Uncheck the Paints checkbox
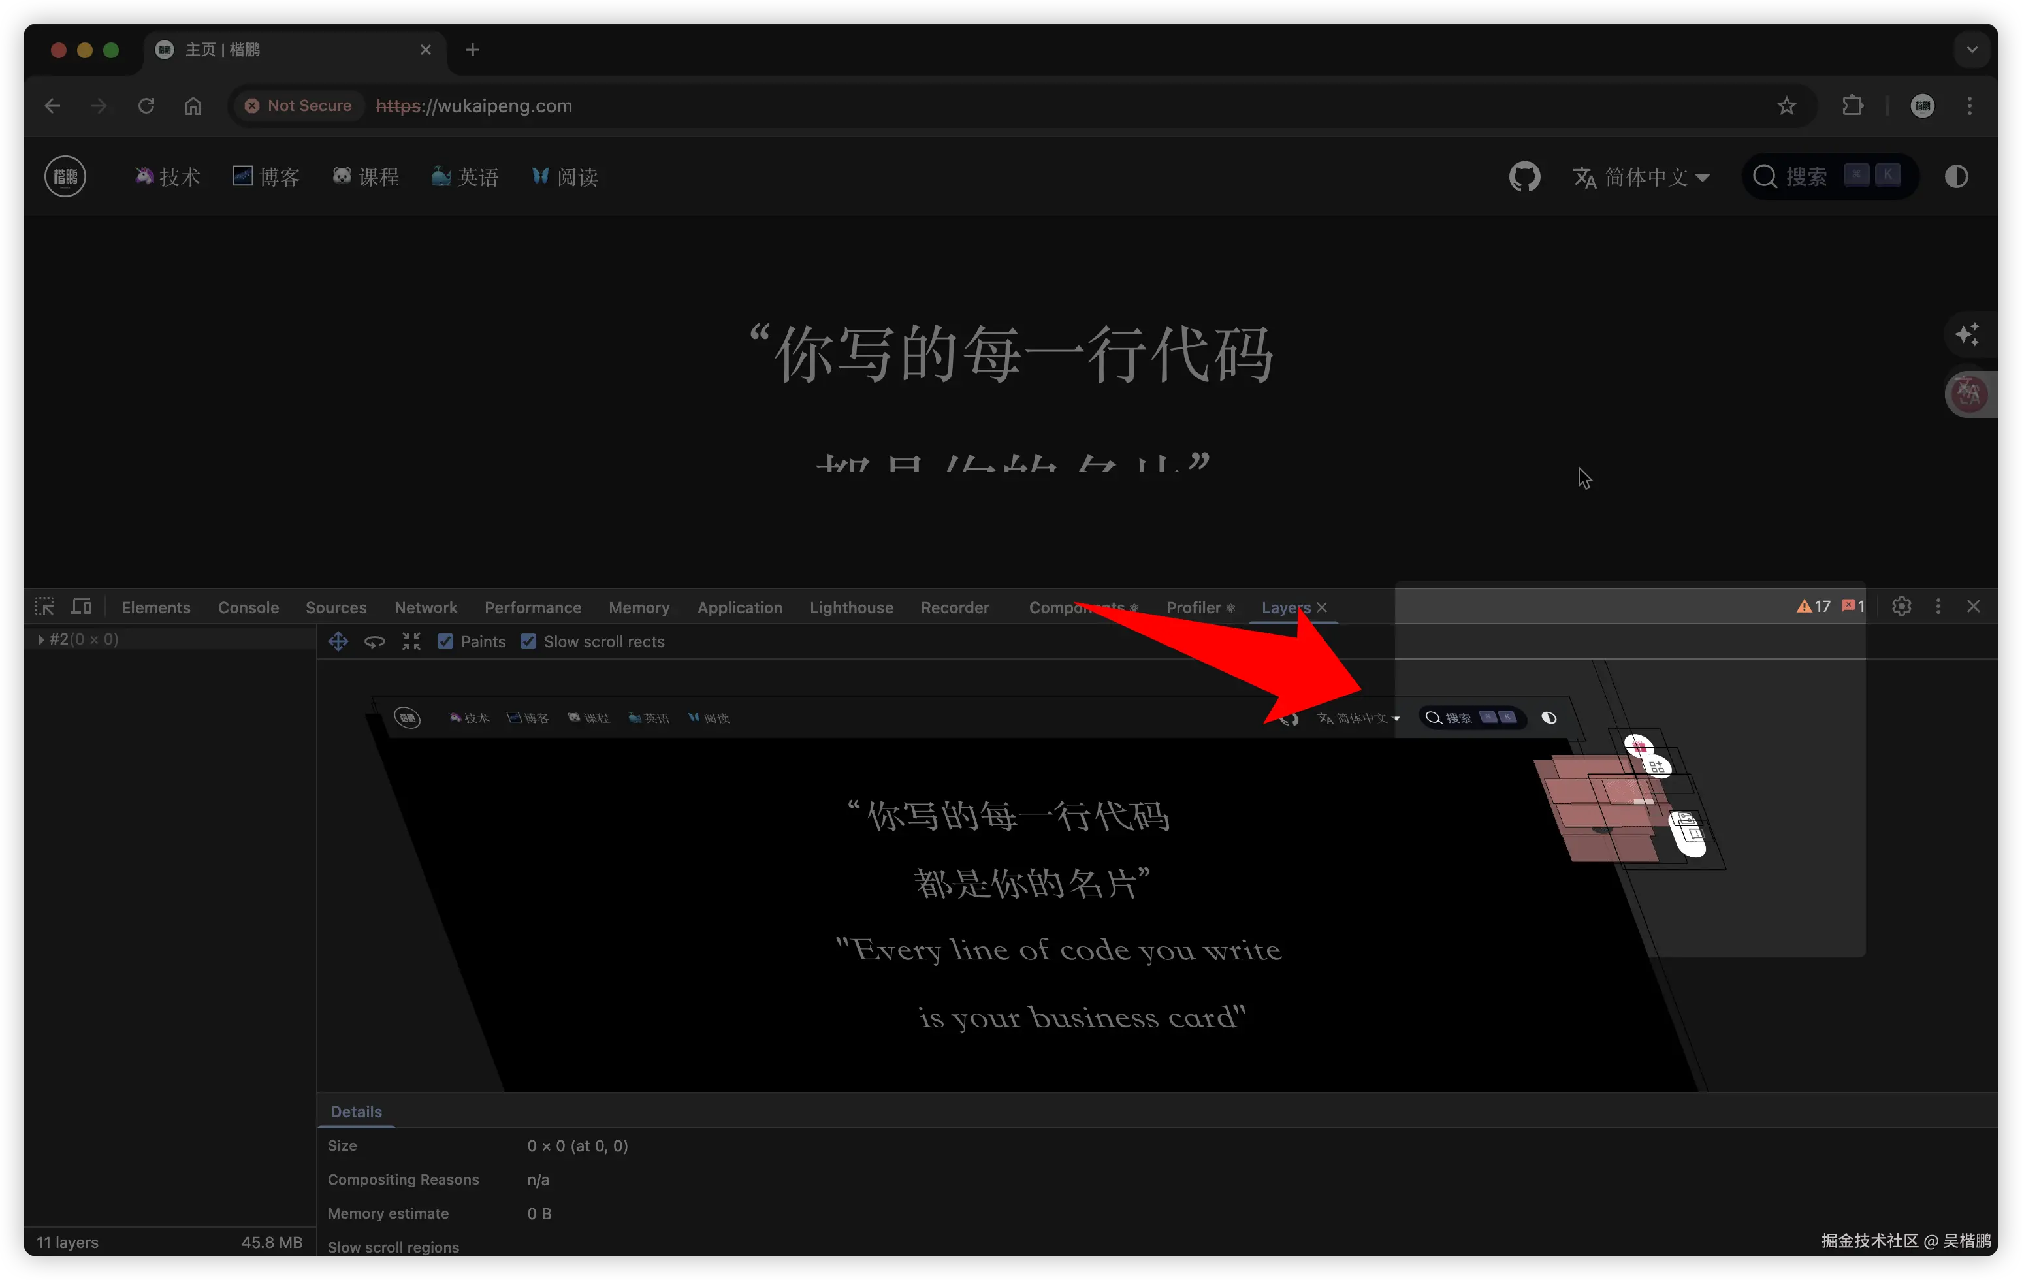Screen dimensions: 2022x1280 [446, 641]
